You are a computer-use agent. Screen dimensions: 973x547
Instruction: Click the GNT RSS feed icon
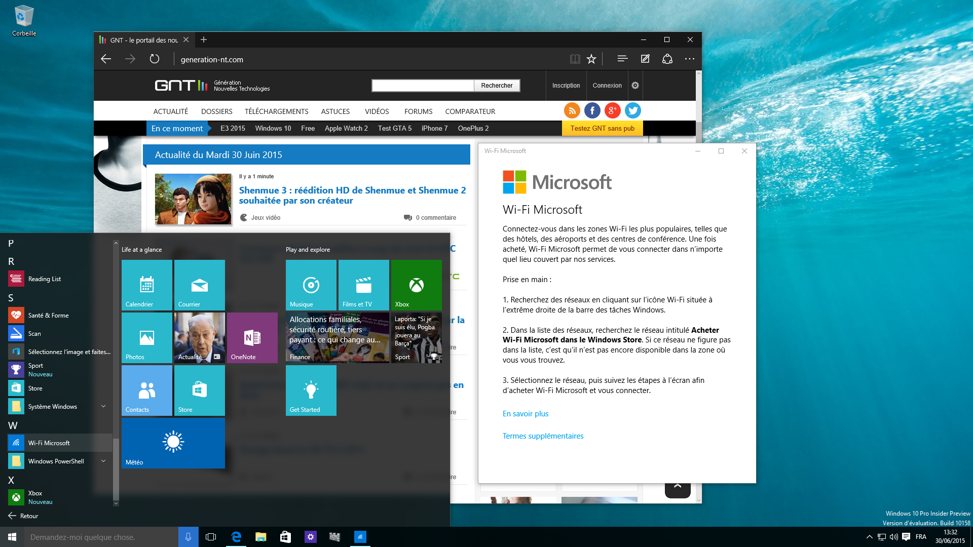tap(572, 110)
